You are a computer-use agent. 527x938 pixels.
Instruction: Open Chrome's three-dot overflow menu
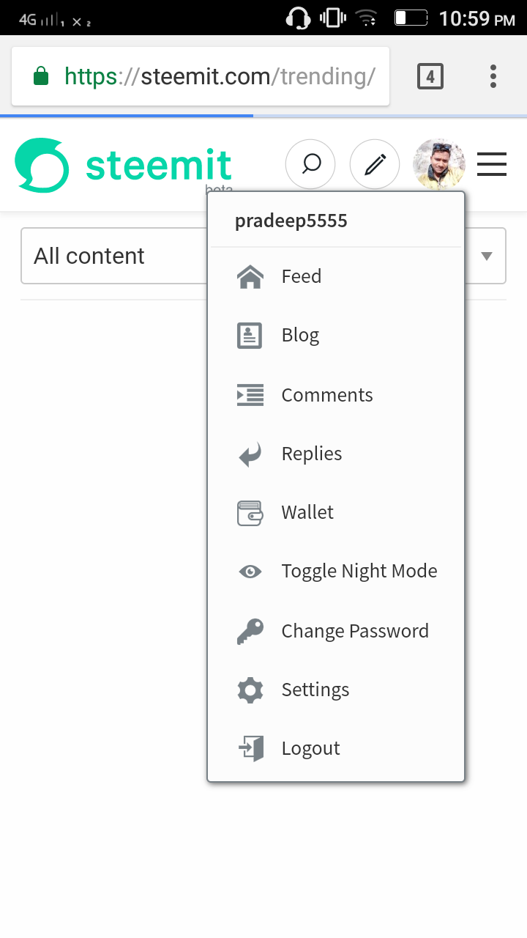pyautogui.click(x=493, y=76)
